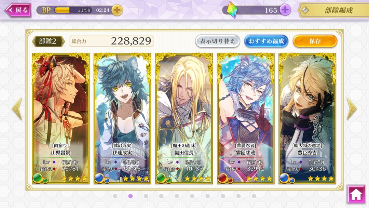Toggle display with 表示切り替え button
Image resolution: width=369 pixels, height=208 pixels.
tap(217, 41)
